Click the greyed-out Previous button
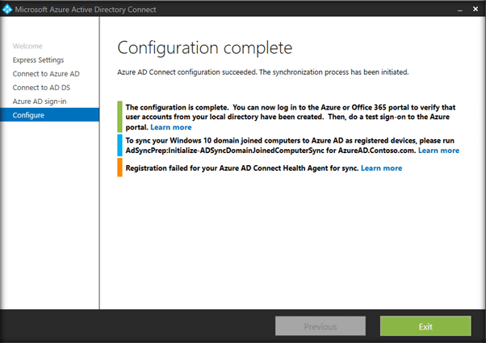486x343 pixels. (321, 326)
